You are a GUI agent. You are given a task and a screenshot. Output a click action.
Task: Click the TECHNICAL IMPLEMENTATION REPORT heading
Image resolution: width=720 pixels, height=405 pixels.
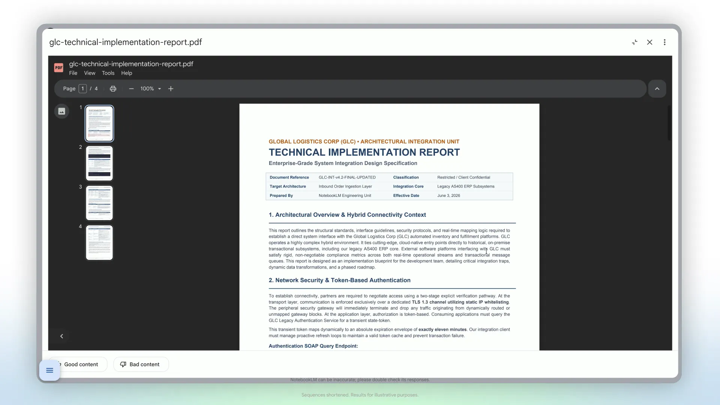pyautogui.click(x=364, y=152)
